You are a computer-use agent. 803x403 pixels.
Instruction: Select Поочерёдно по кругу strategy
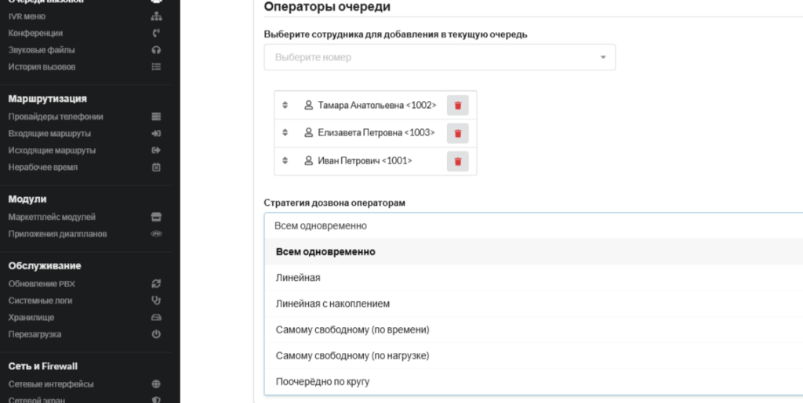[x=533, y=382]
